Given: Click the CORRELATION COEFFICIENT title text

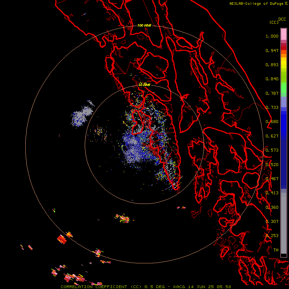Looking at the screenshot, I should point(94,287).
